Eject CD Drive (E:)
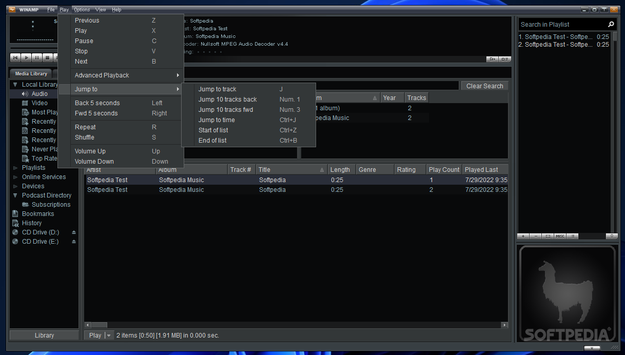Screen dimensions: 625x355 [74, 242]
